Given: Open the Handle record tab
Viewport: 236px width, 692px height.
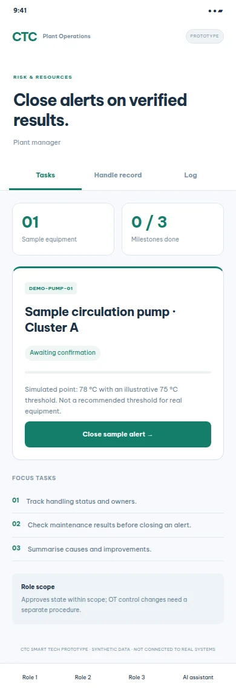Looking at the screenshot, I should [118, 175].
